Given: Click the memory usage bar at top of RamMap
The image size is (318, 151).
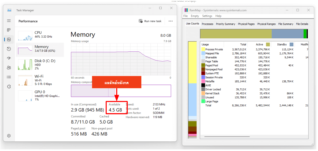Looking at the screenshot, I should point(254,34).
